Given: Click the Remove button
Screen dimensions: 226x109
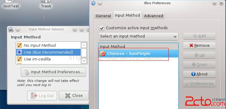Looking at the screenshot, I should click(x=199, y=46).
